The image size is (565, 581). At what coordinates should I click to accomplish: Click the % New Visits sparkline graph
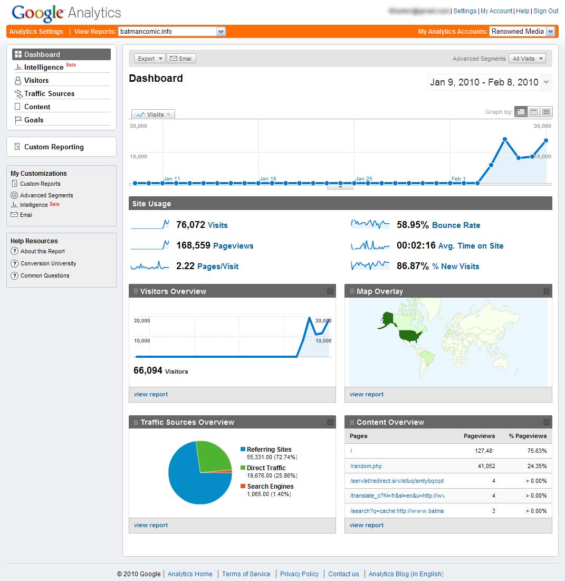(370, 265)
